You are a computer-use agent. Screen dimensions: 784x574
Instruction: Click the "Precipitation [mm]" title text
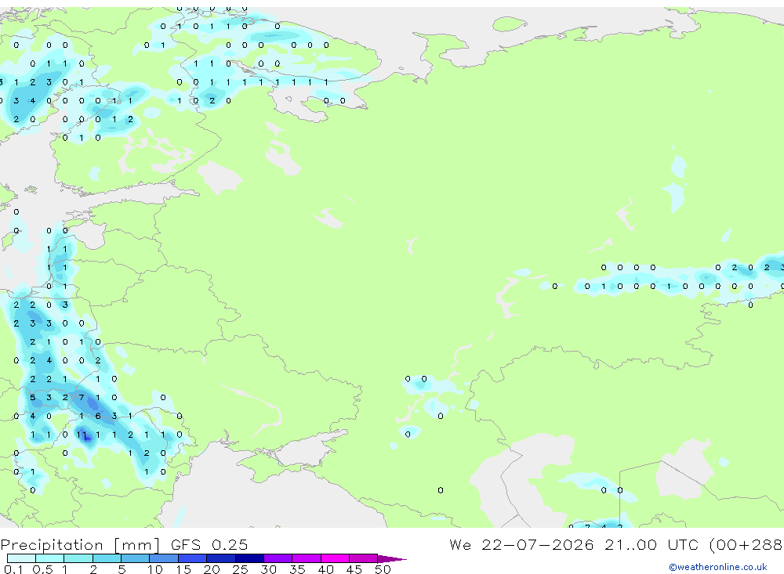pos(80,545)
